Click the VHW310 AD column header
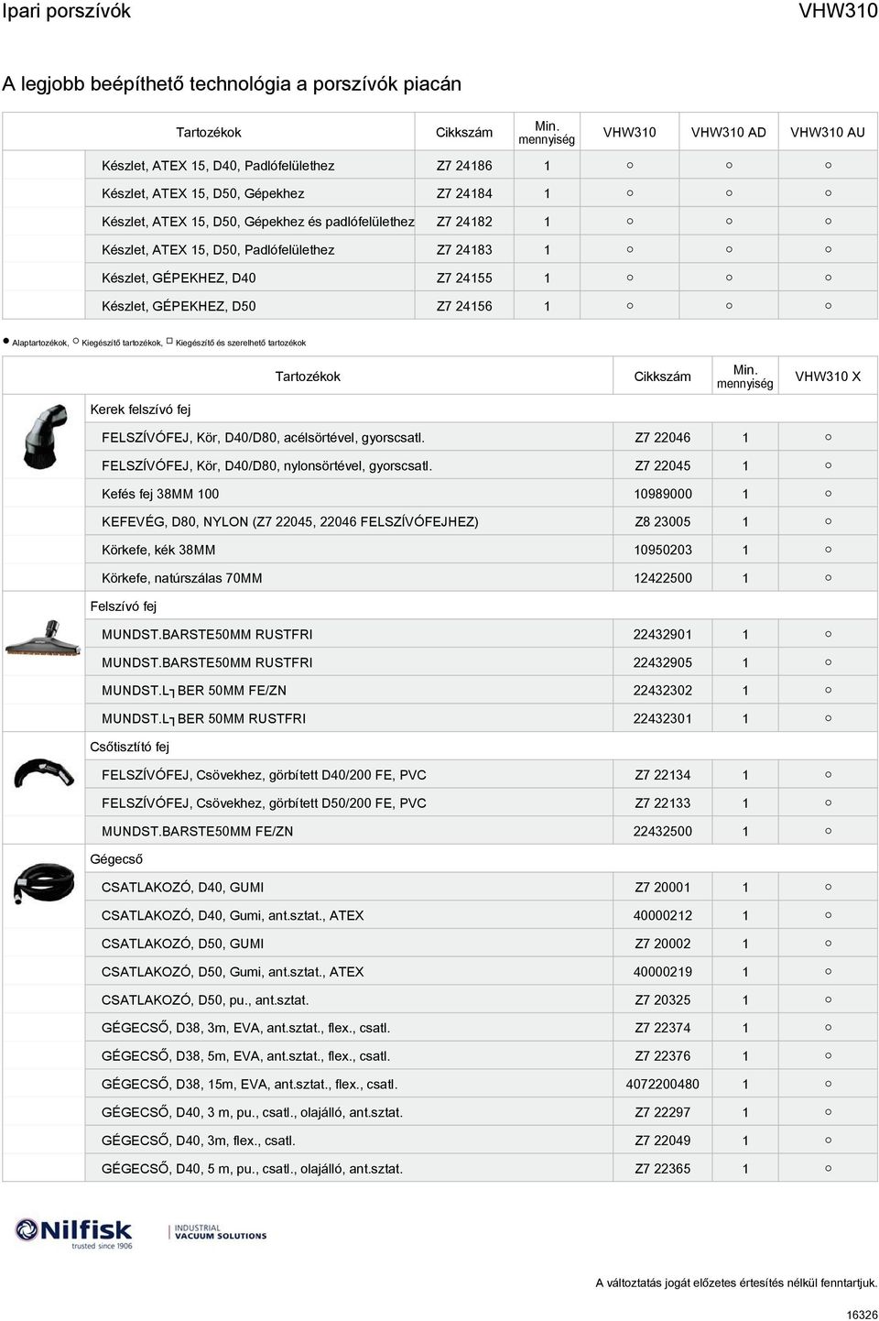The image size is (879, 1321). coord(729,132)
